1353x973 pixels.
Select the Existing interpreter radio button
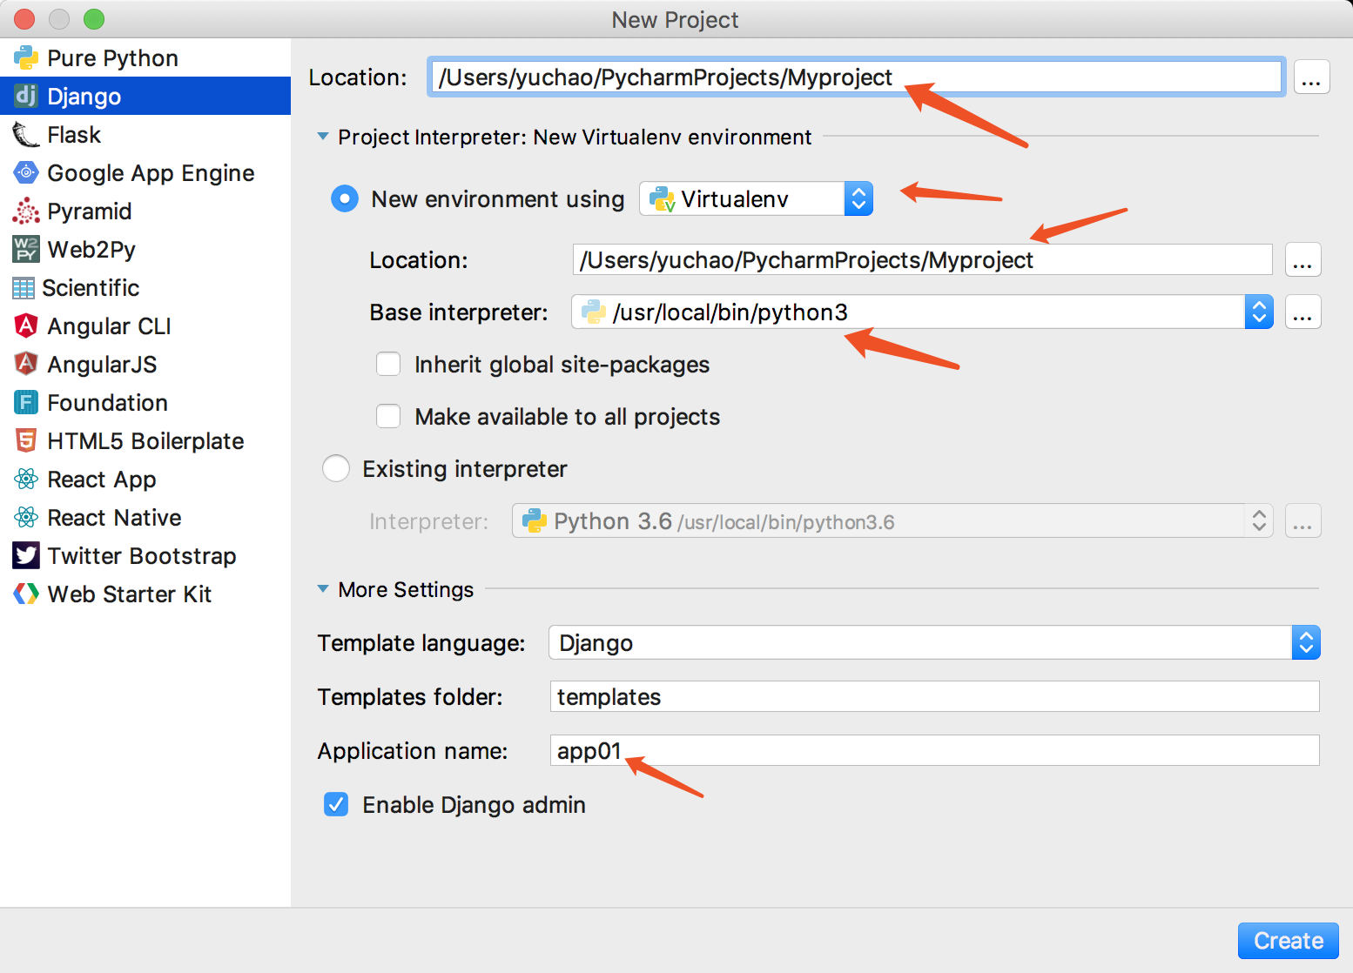coord(336,469)
